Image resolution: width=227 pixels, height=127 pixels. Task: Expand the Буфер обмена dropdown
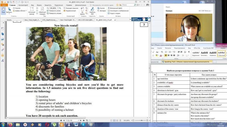[26, 11]
